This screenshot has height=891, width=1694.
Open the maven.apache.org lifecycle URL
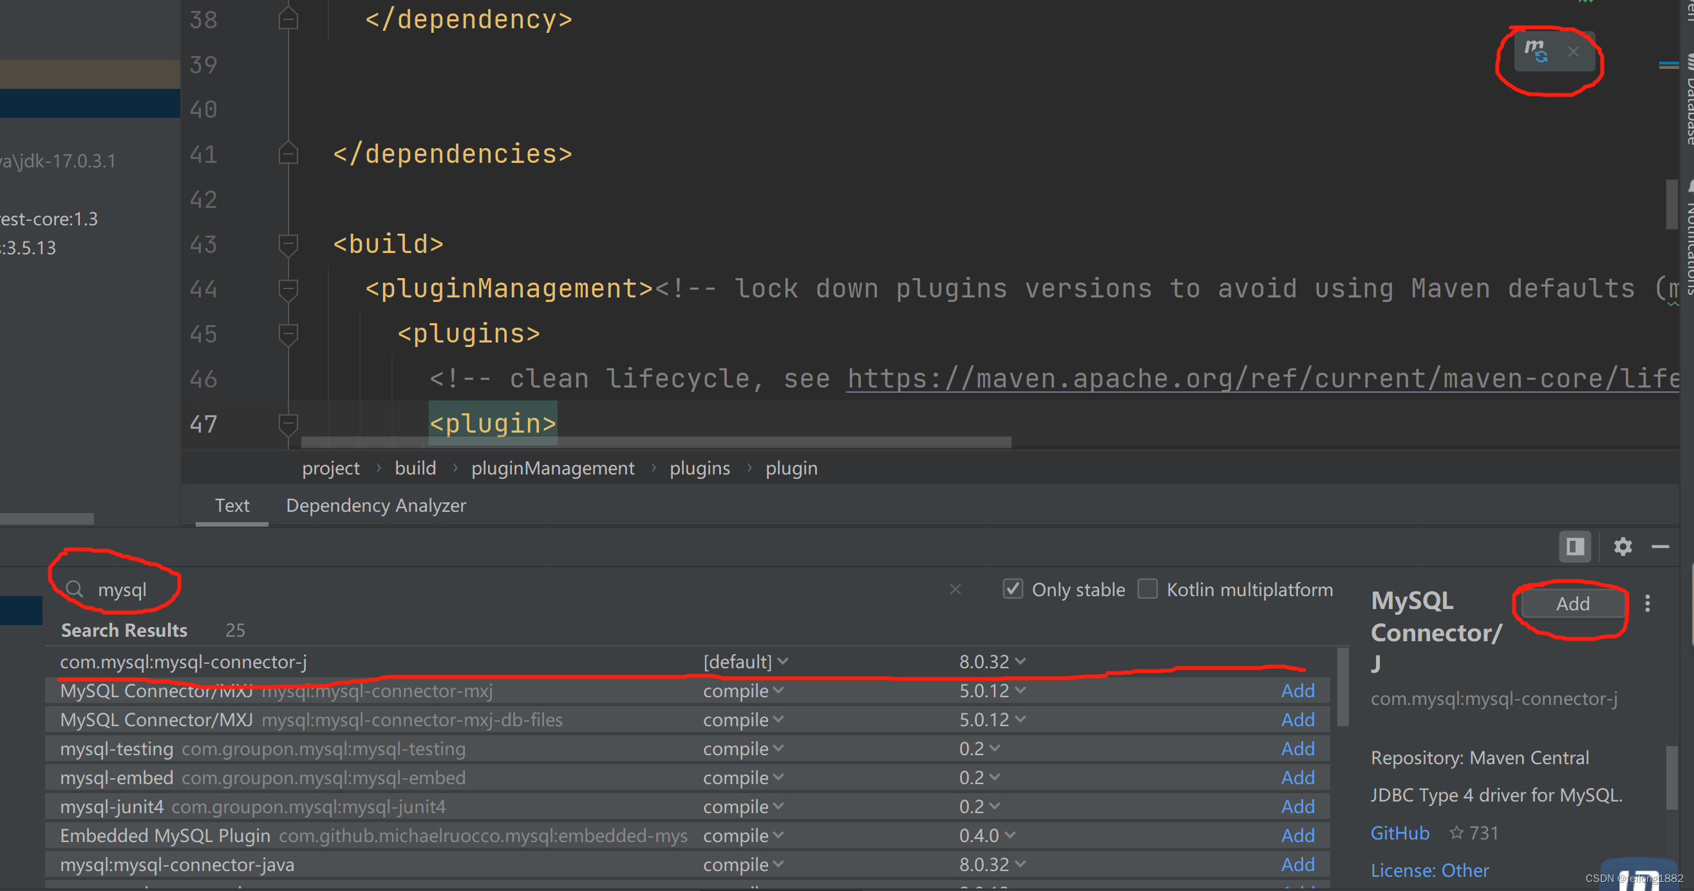click(1263, 379)
